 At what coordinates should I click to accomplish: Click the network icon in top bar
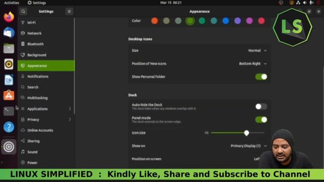click(298, 3)
